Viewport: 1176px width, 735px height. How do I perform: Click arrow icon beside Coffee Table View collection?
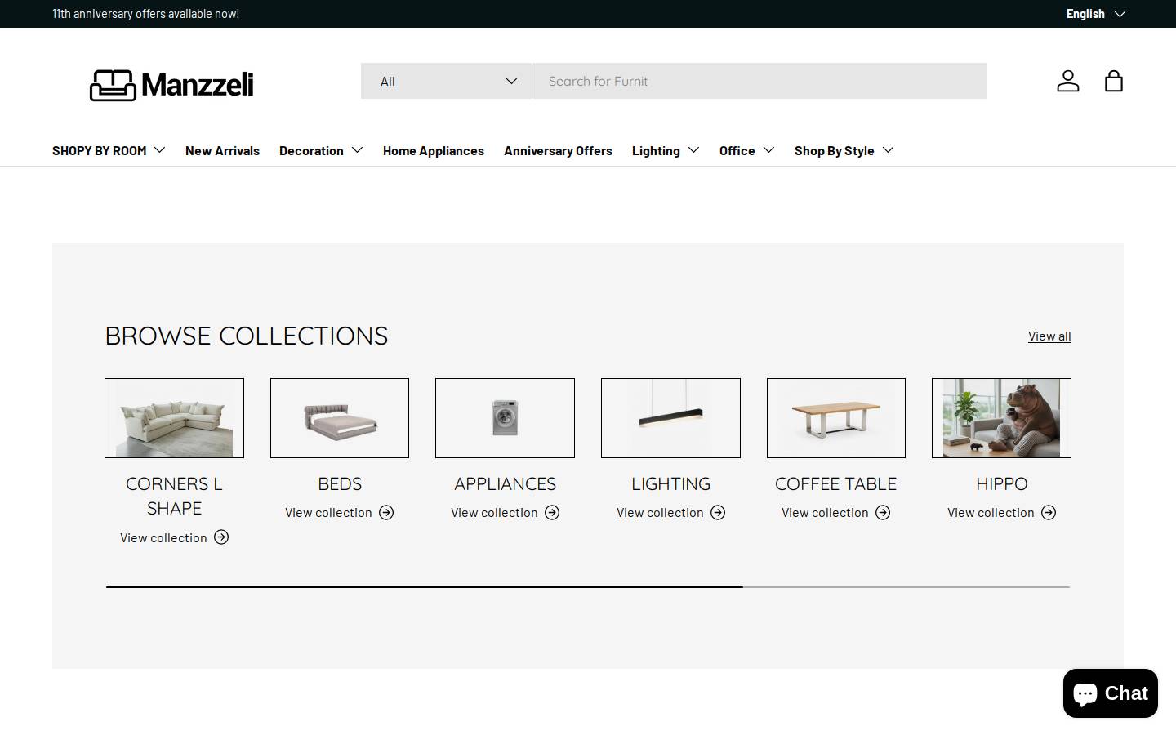coord(883,513)
